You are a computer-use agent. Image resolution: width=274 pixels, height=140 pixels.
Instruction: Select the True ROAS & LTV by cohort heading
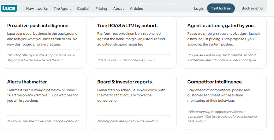[128, 26]
